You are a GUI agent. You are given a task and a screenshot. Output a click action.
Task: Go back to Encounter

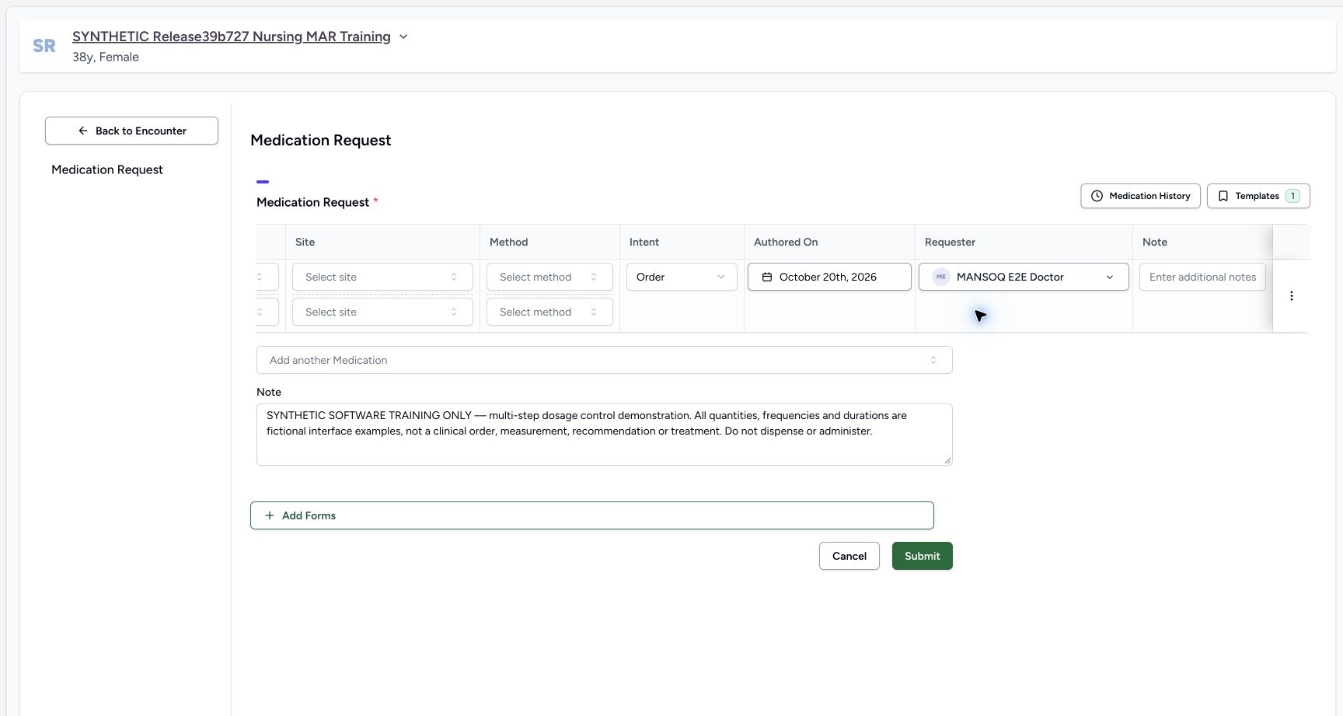(131, 131)
